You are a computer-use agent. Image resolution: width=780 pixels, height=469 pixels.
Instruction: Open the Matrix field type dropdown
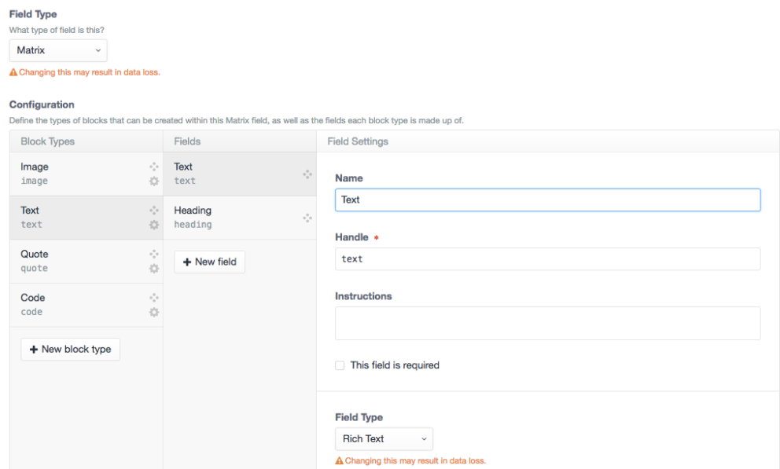click(x=58, y=51)
